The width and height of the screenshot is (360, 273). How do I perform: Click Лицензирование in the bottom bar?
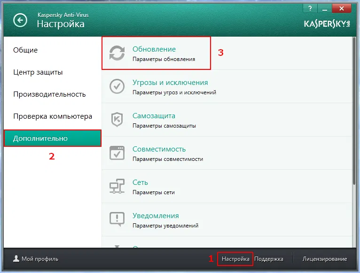pyautogui.click(x=325, y=259)
